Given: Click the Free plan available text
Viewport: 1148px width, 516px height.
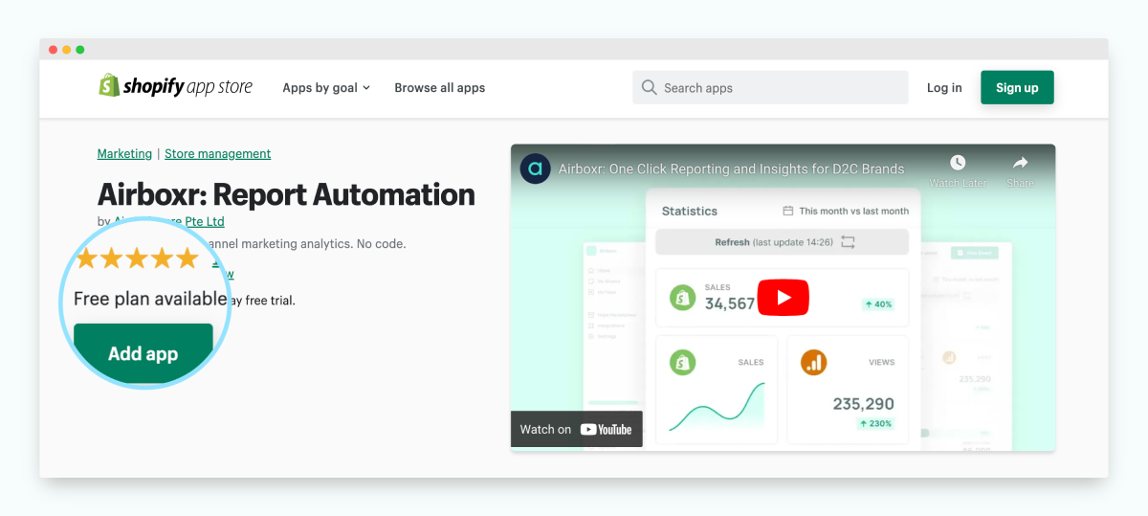Looking at the screenshot, I should [x=150, y=299].
